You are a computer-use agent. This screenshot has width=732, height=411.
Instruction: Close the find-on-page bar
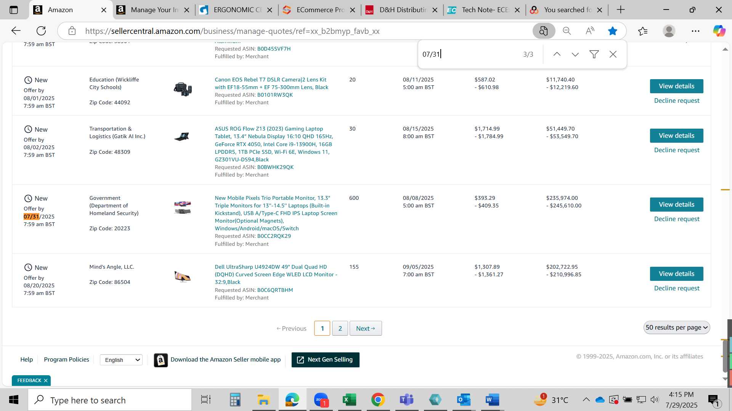point(613,54)
